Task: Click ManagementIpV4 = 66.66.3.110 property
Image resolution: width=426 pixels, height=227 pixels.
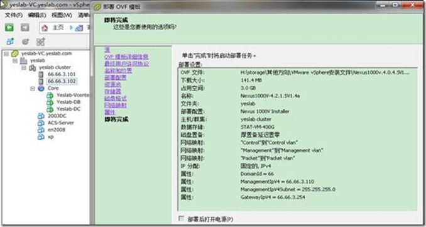Action: pyautogui.click(x=277, y=182)
